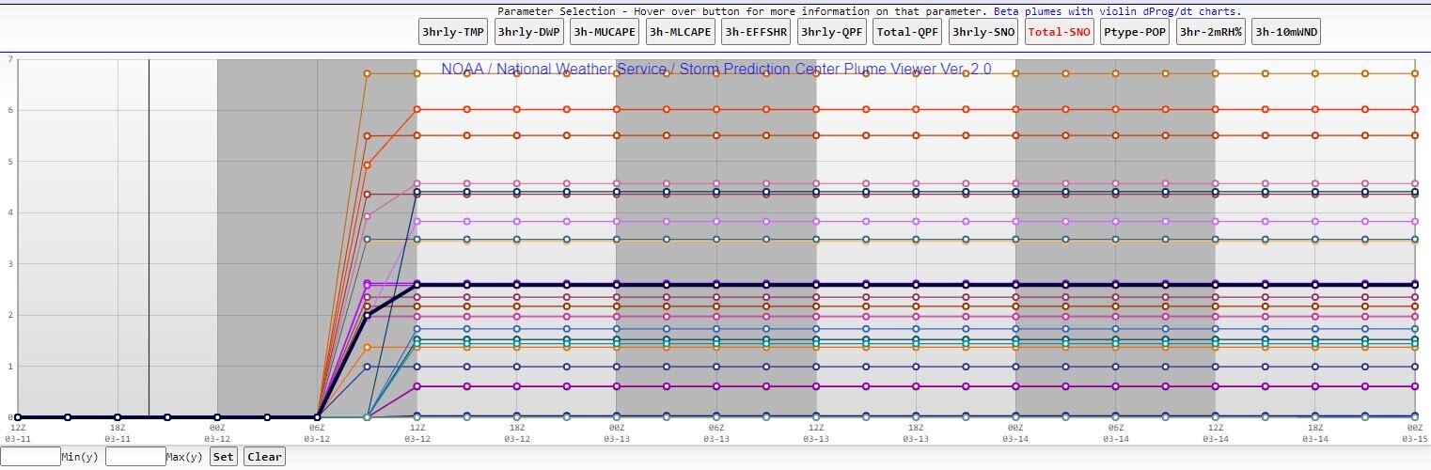Show the 3hrly-QPF plume
Screen dimensions: 1431x470
(832, 32)
